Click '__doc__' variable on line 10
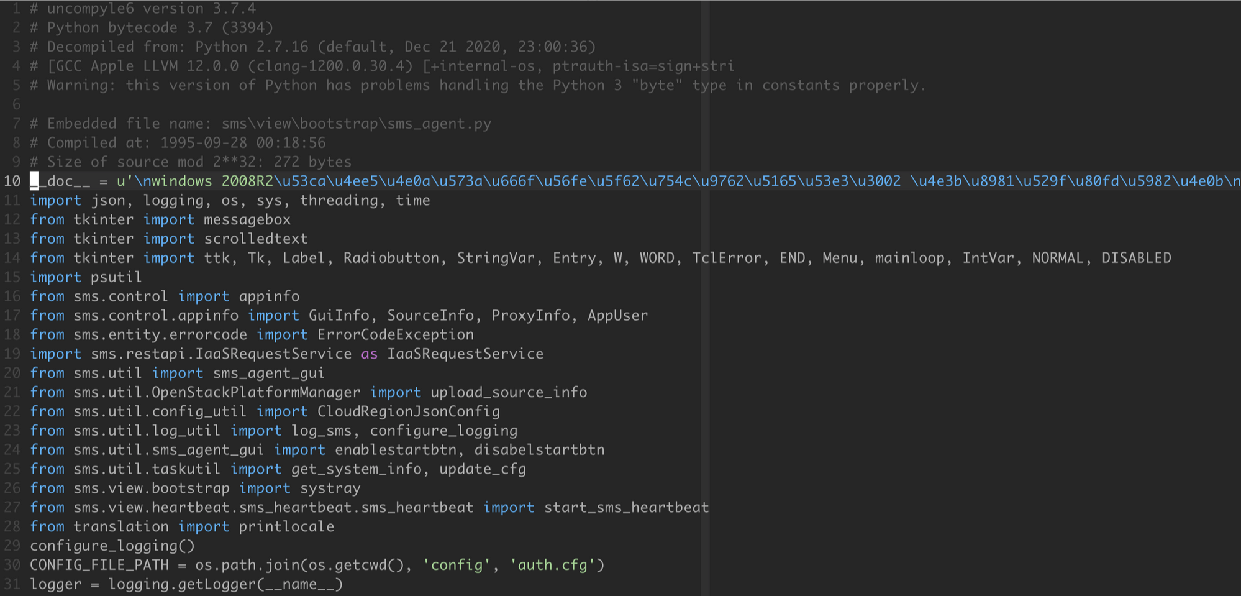This screenshot has width=1241, height=596. pos(60,181)
